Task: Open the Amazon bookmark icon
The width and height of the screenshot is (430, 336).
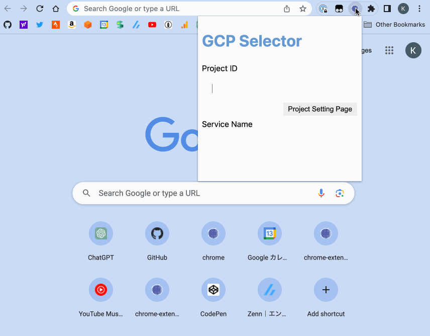Action: click(72, 25)
